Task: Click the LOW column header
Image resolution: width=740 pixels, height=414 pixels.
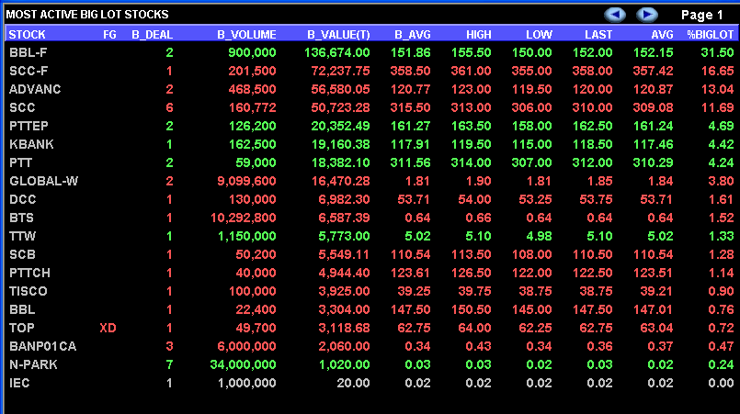Action: 539,34
